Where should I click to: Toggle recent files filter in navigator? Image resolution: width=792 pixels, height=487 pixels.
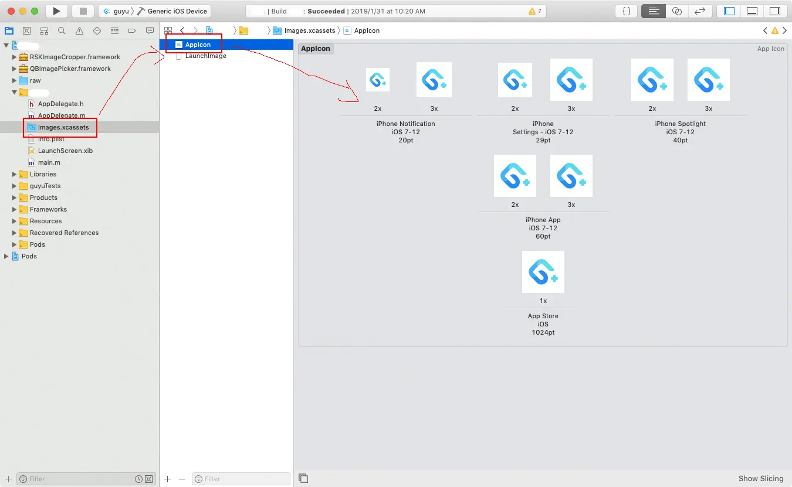click(138, 479)
